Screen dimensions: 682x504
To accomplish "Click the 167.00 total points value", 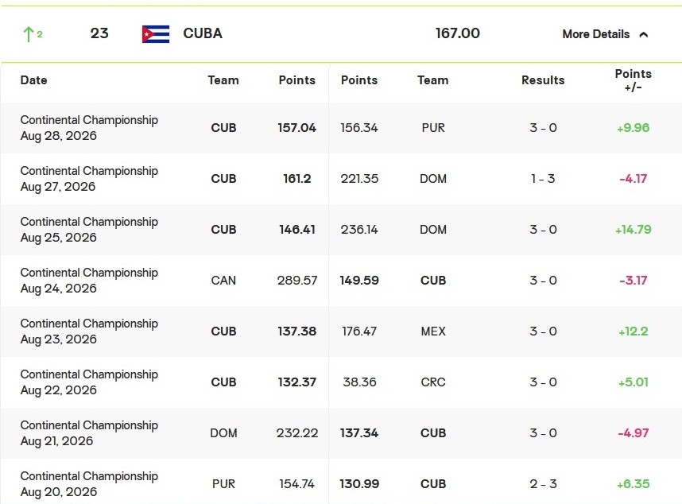I will [458, 33].
